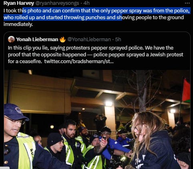
Task: Open Ryan Harvey's profile name
Action: point(19,3)
